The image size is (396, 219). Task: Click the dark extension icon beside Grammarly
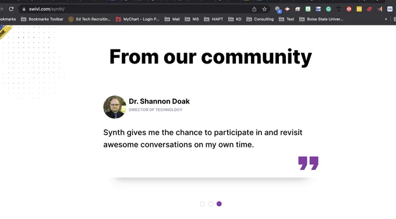click(338, 9)
